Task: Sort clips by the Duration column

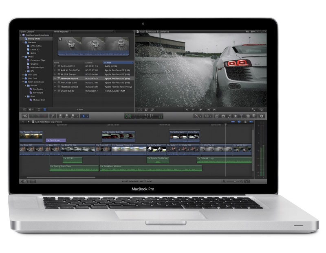Action: (93, 63)
